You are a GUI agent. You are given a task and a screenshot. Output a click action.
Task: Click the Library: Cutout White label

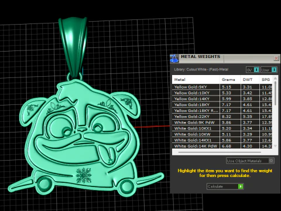click(x=201, y=70)
